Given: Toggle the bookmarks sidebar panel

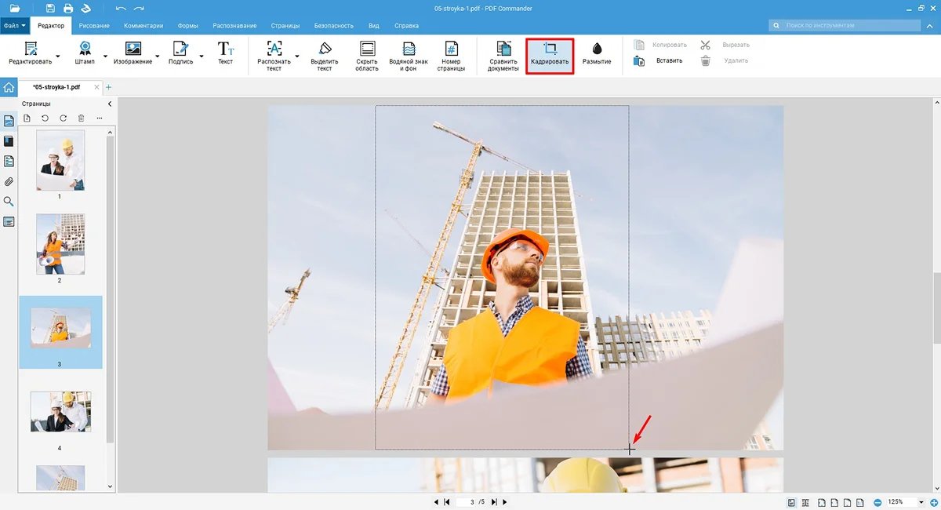Looking at the screenshot, I should coord(9,141).
